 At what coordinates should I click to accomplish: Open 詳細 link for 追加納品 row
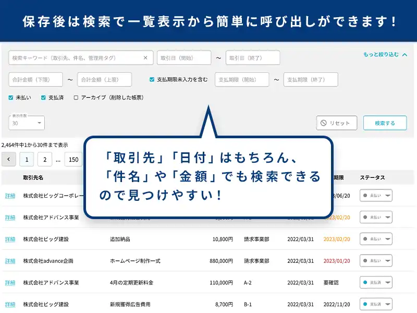click(x=10, y=239)
